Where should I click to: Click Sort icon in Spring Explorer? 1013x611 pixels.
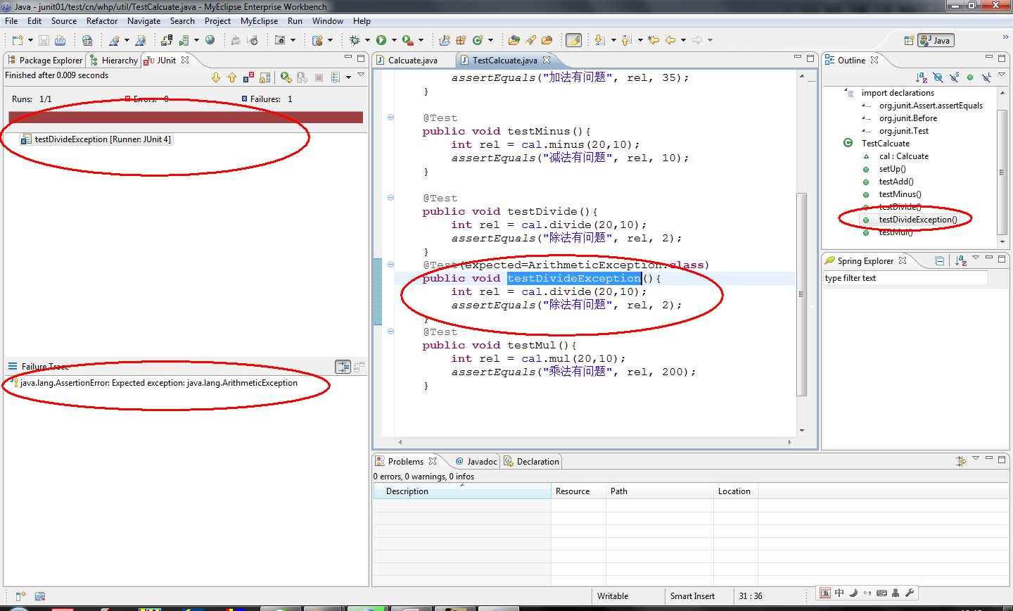961,260
